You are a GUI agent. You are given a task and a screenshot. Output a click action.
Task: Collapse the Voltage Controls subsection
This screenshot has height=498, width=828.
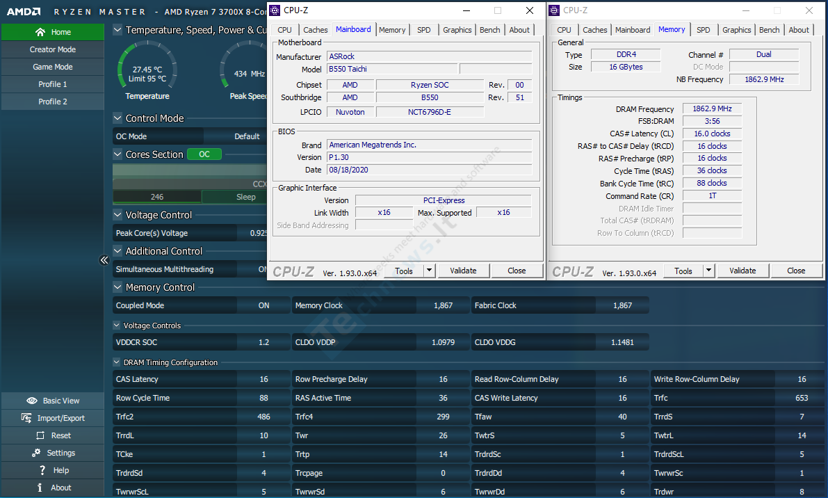point(117,326)
